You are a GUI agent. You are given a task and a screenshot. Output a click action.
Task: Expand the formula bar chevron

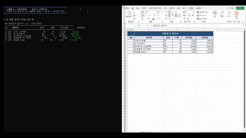click(244, 26)
